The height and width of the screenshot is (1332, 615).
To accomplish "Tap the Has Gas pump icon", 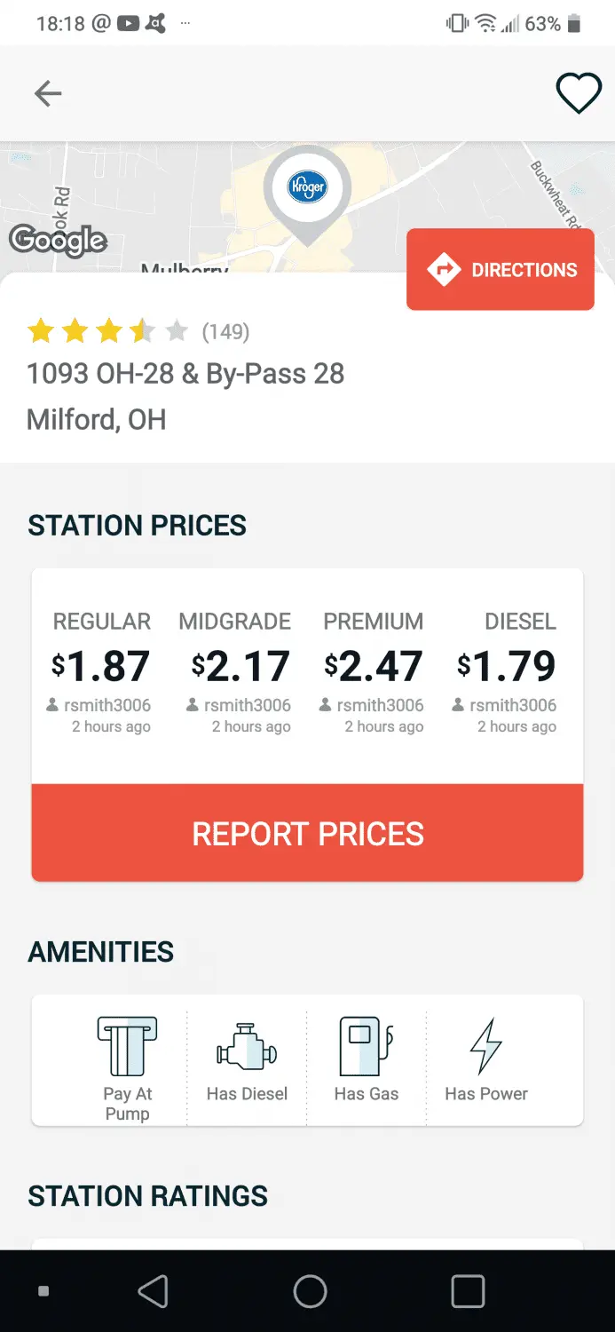I will pos(366,1047).
